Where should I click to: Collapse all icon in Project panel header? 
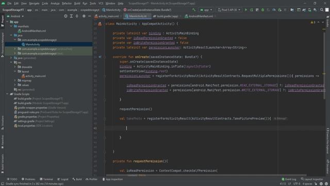77,16
